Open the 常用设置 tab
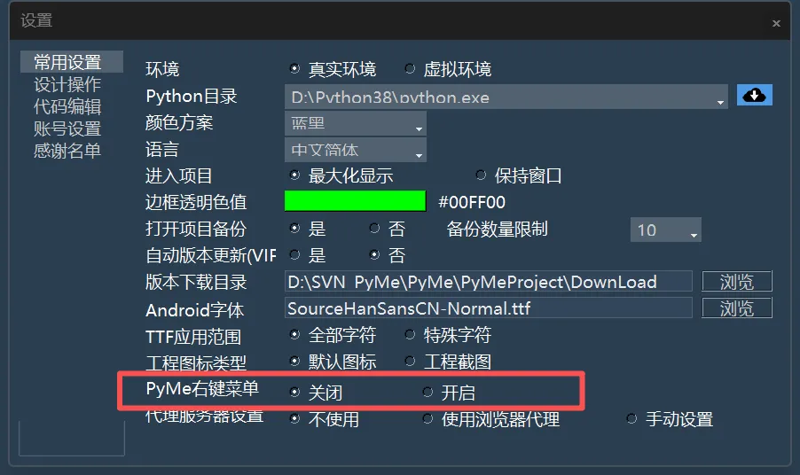Image resolution: width=800 pixels, height=475 pixels. (72, 62)
